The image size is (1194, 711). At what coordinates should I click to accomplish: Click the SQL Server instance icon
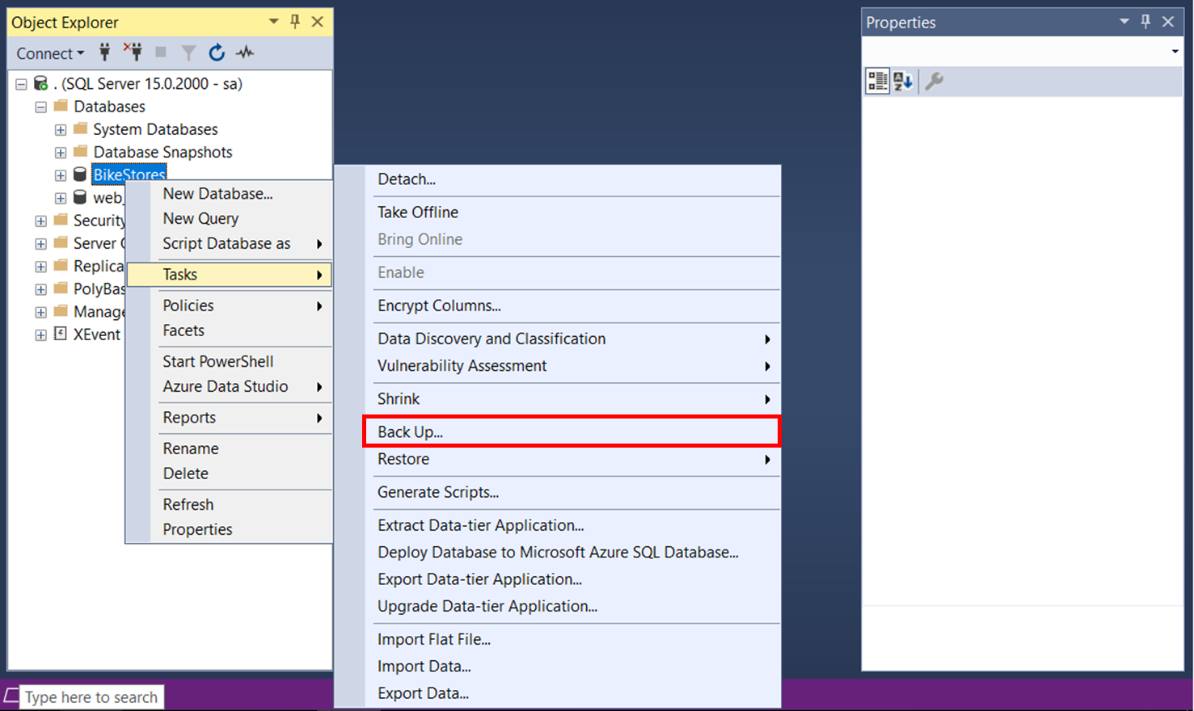[x=40, y=83]
